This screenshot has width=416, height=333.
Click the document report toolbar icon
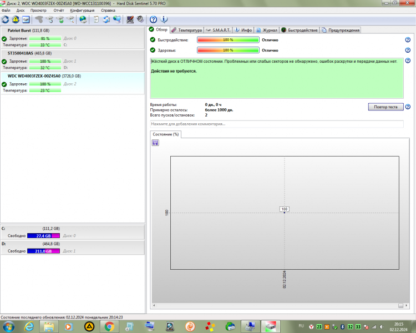(96, 19)
